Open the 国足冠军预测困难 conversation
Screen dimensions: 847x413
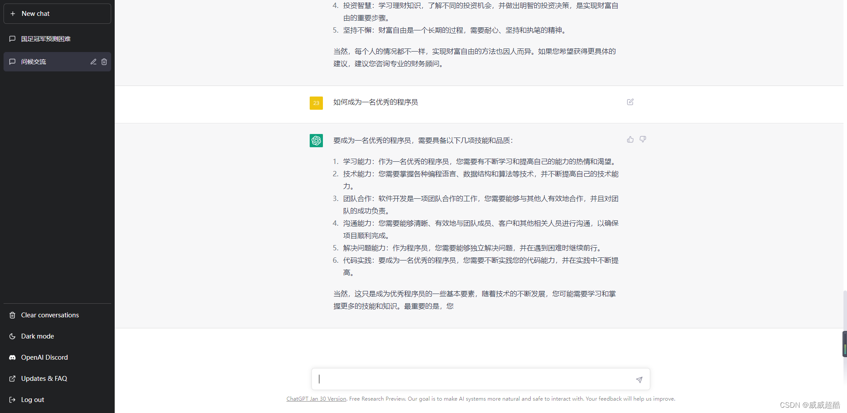57,39
